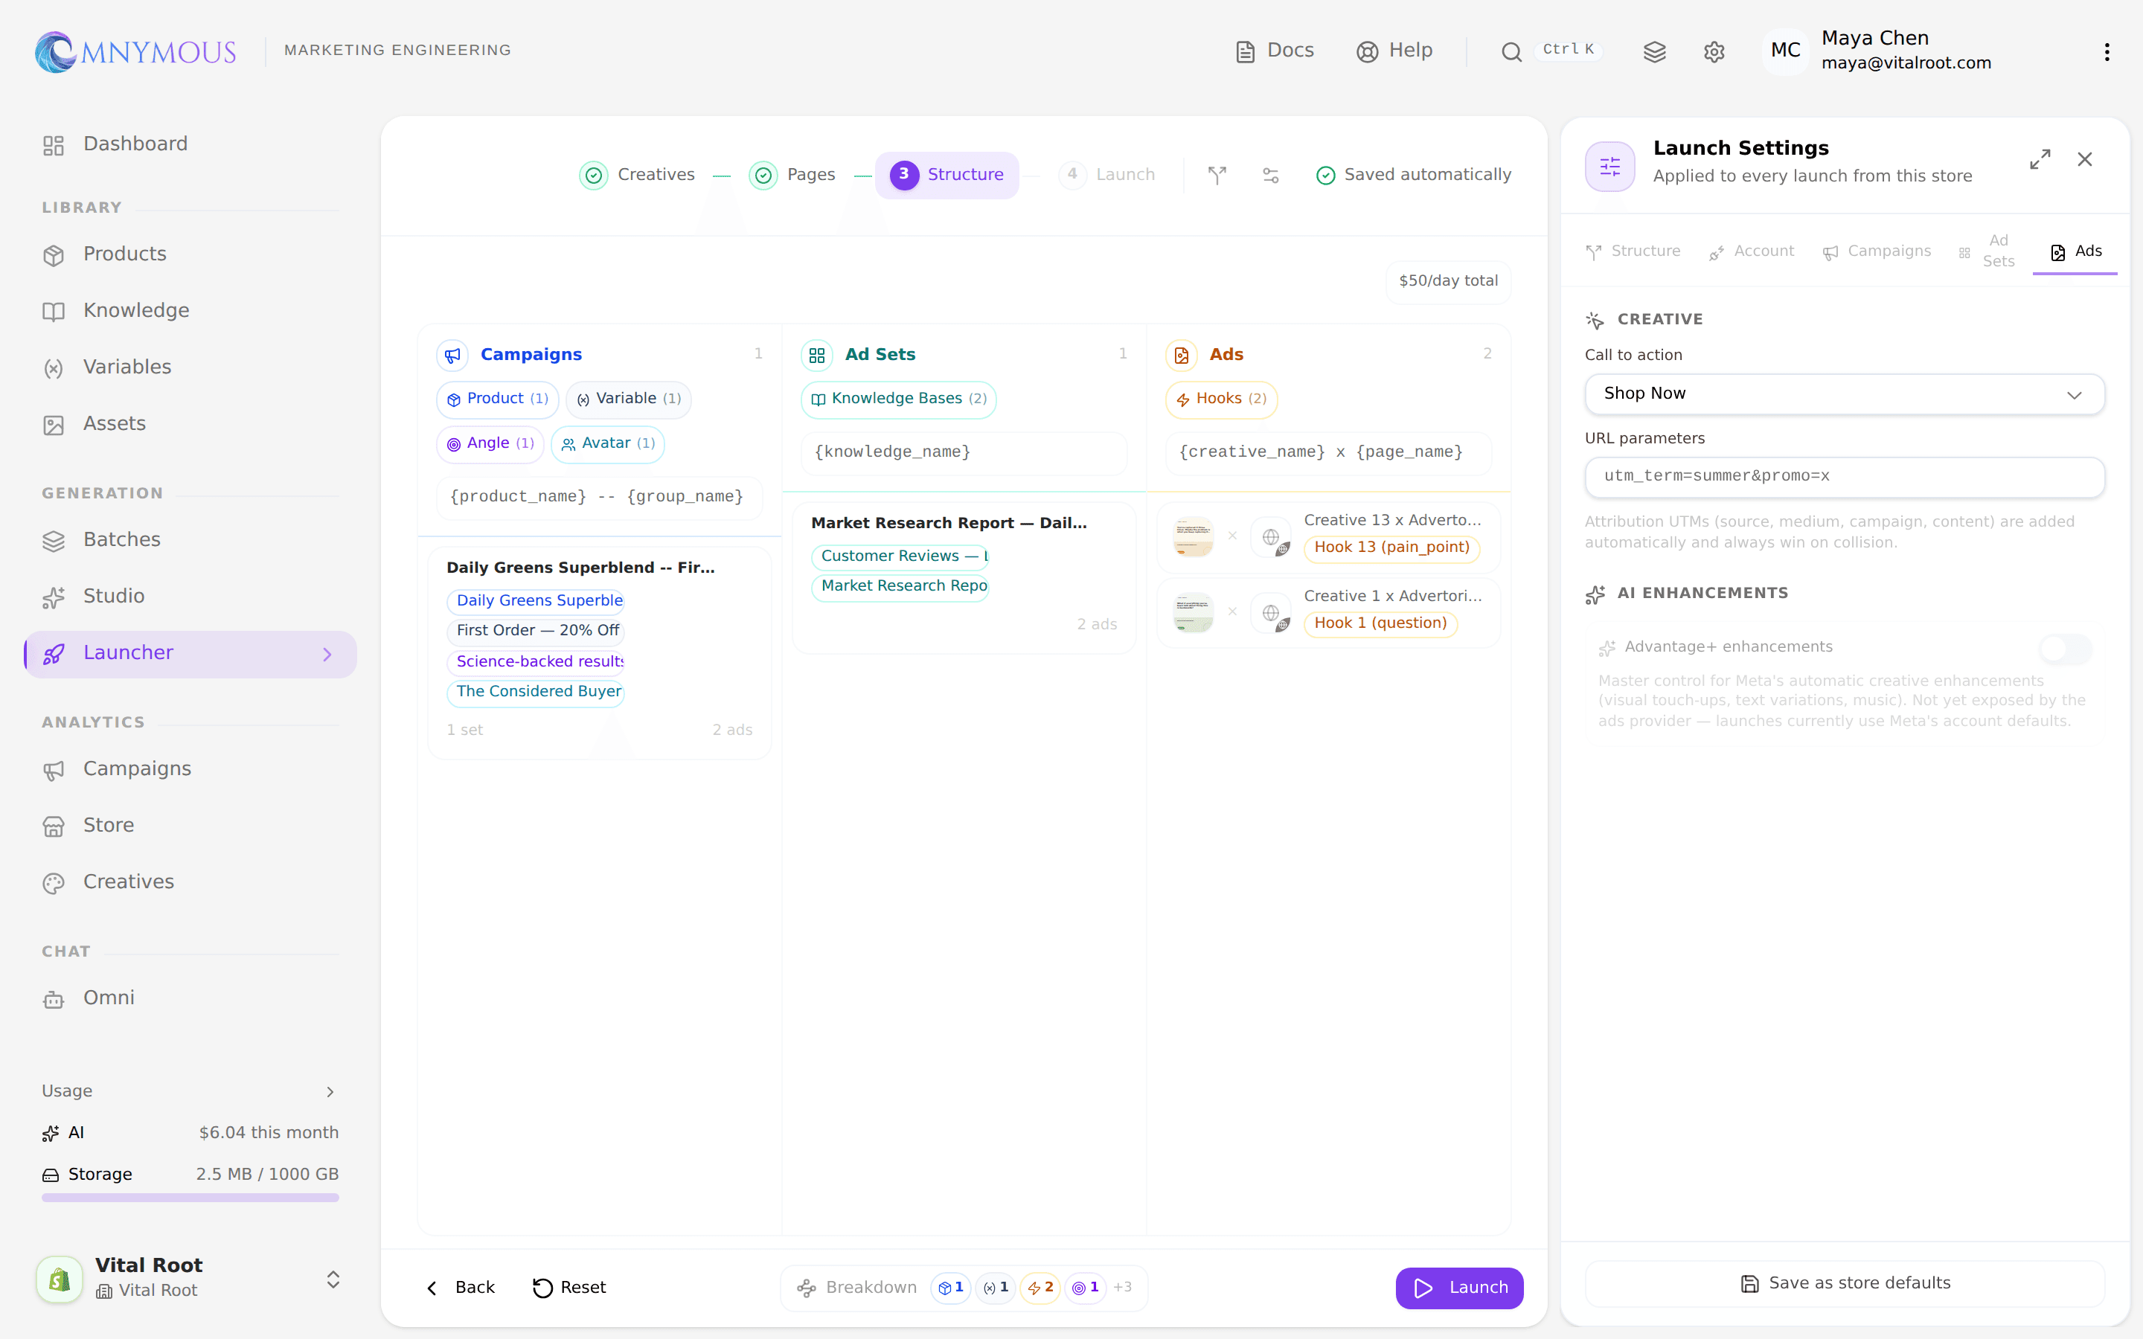Go to the Launch step
This screenshot has width=2143, height=1339.
point(1107,176)
